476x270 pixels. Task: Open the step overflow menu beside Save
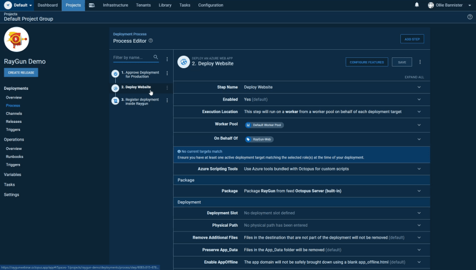[420, 62]
